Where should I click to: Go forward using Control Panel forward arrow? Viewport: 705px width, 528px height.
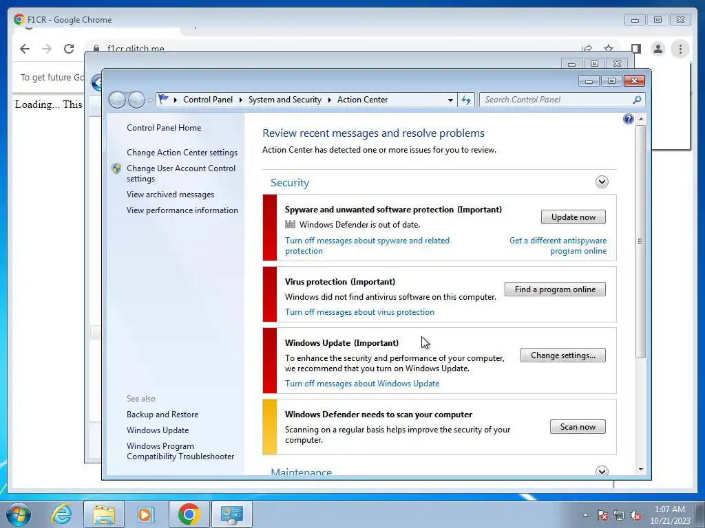(x=136, y=100)
